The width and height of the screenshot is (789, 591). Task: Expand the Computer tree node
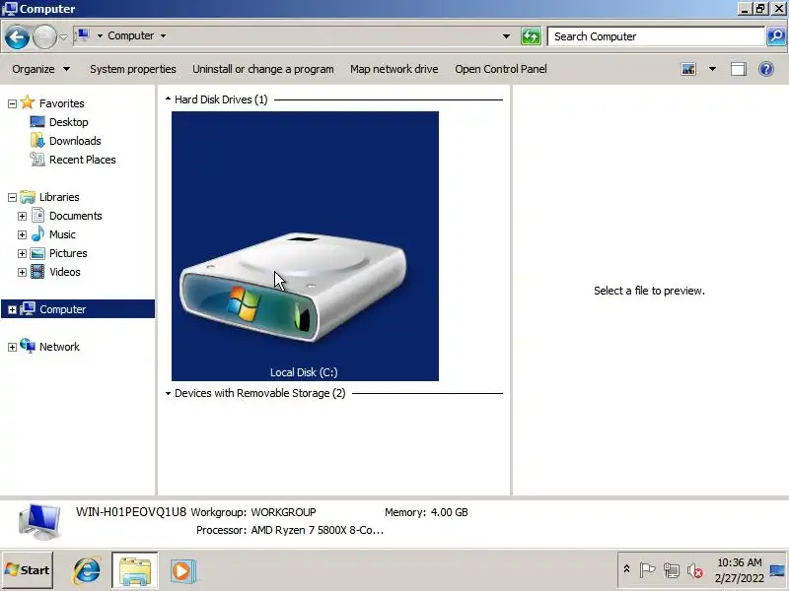coord(12,309)
